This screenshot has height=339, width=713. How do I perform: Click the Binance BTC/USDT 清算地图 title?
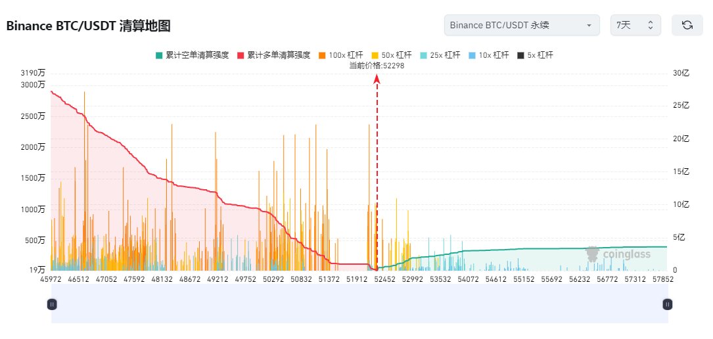(88, 26)
